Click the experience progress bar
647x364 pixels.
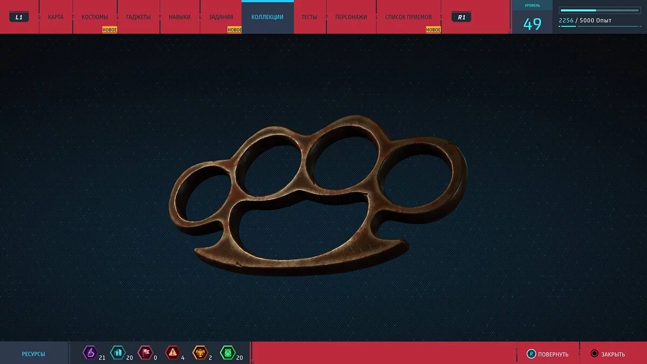pos(600,10)
